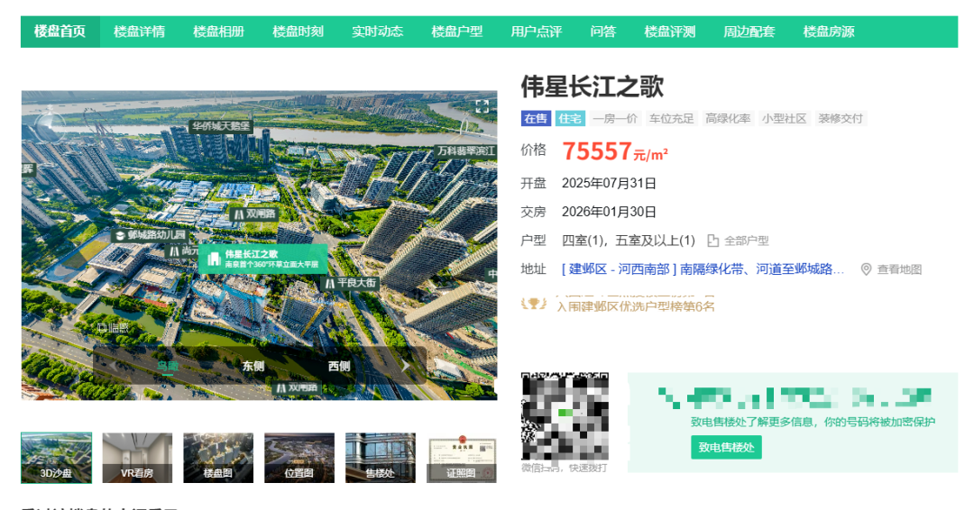Open the 楼盘首页 tab
The height and width of the screenshot is (510, 974).
(x=60, y=32)
